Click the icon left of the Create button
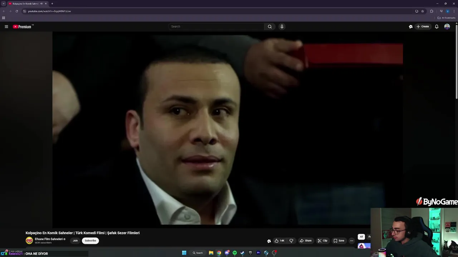The width and height of the screenshot is (458, 257). click(411, 26)
